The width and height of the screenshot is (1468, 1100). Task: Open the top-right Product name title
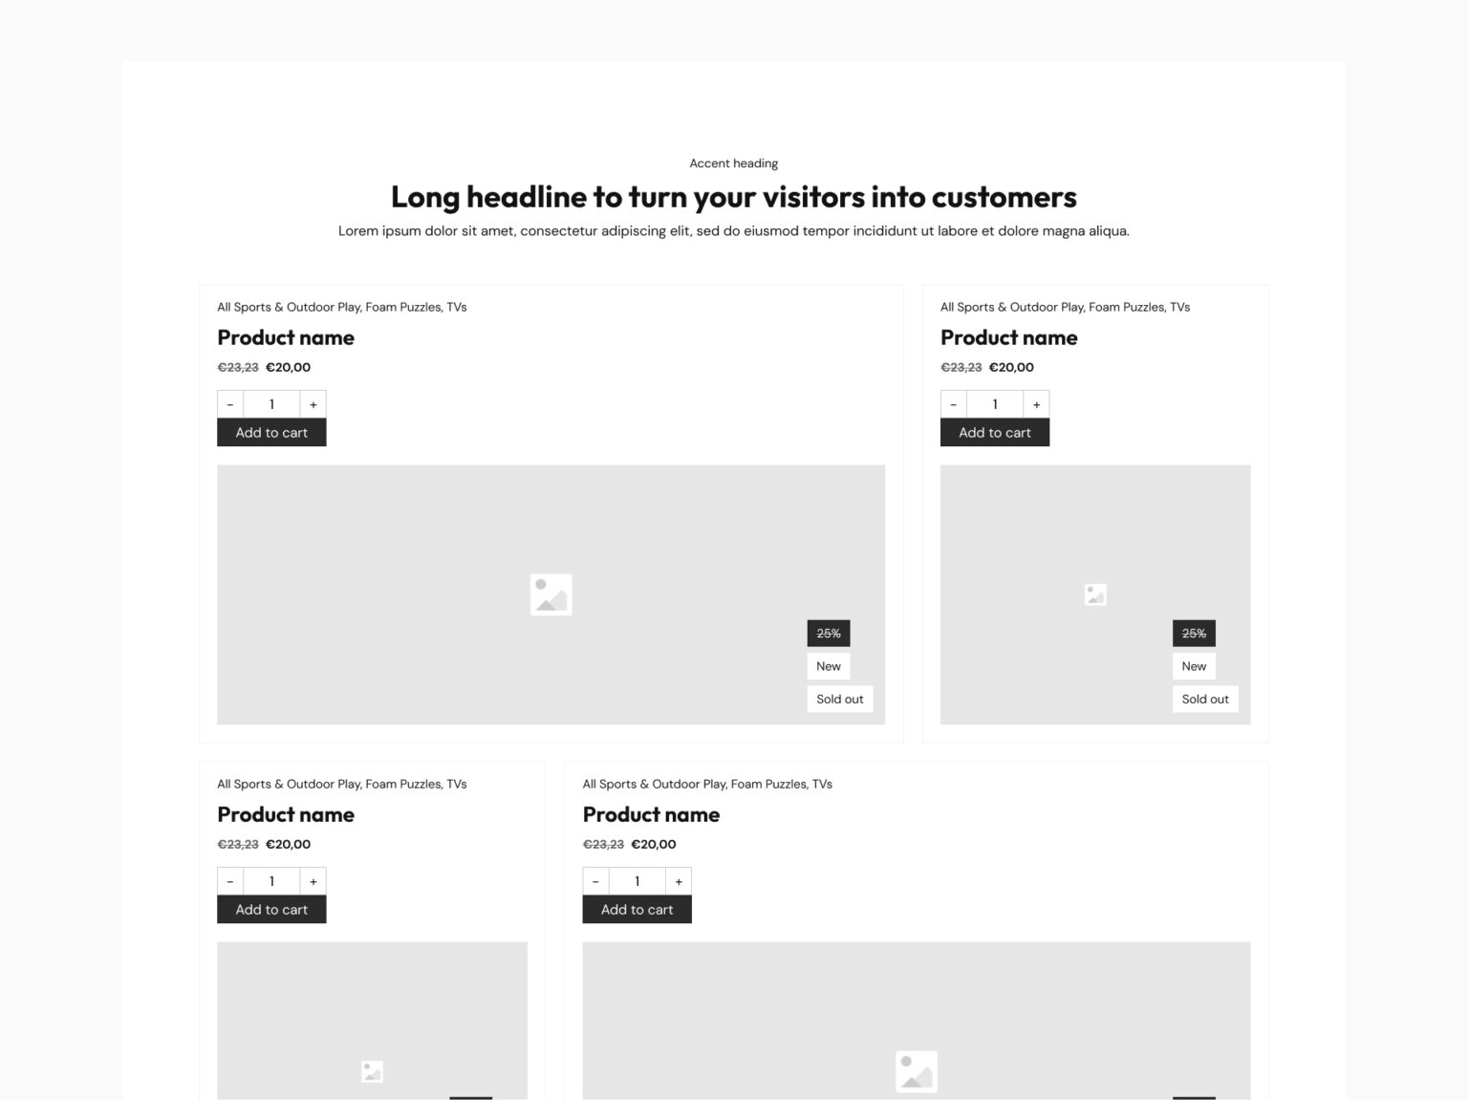pos(1008,337)
